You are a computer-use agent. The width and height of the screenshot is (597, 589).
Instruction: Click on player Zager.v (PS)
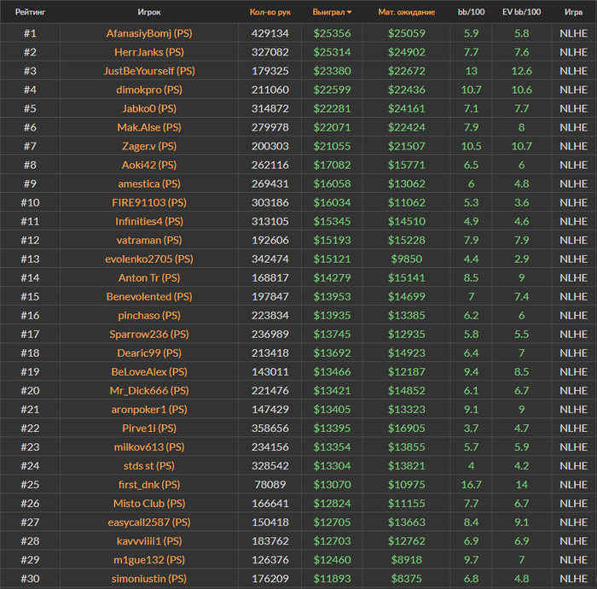(x=149, y=146)
